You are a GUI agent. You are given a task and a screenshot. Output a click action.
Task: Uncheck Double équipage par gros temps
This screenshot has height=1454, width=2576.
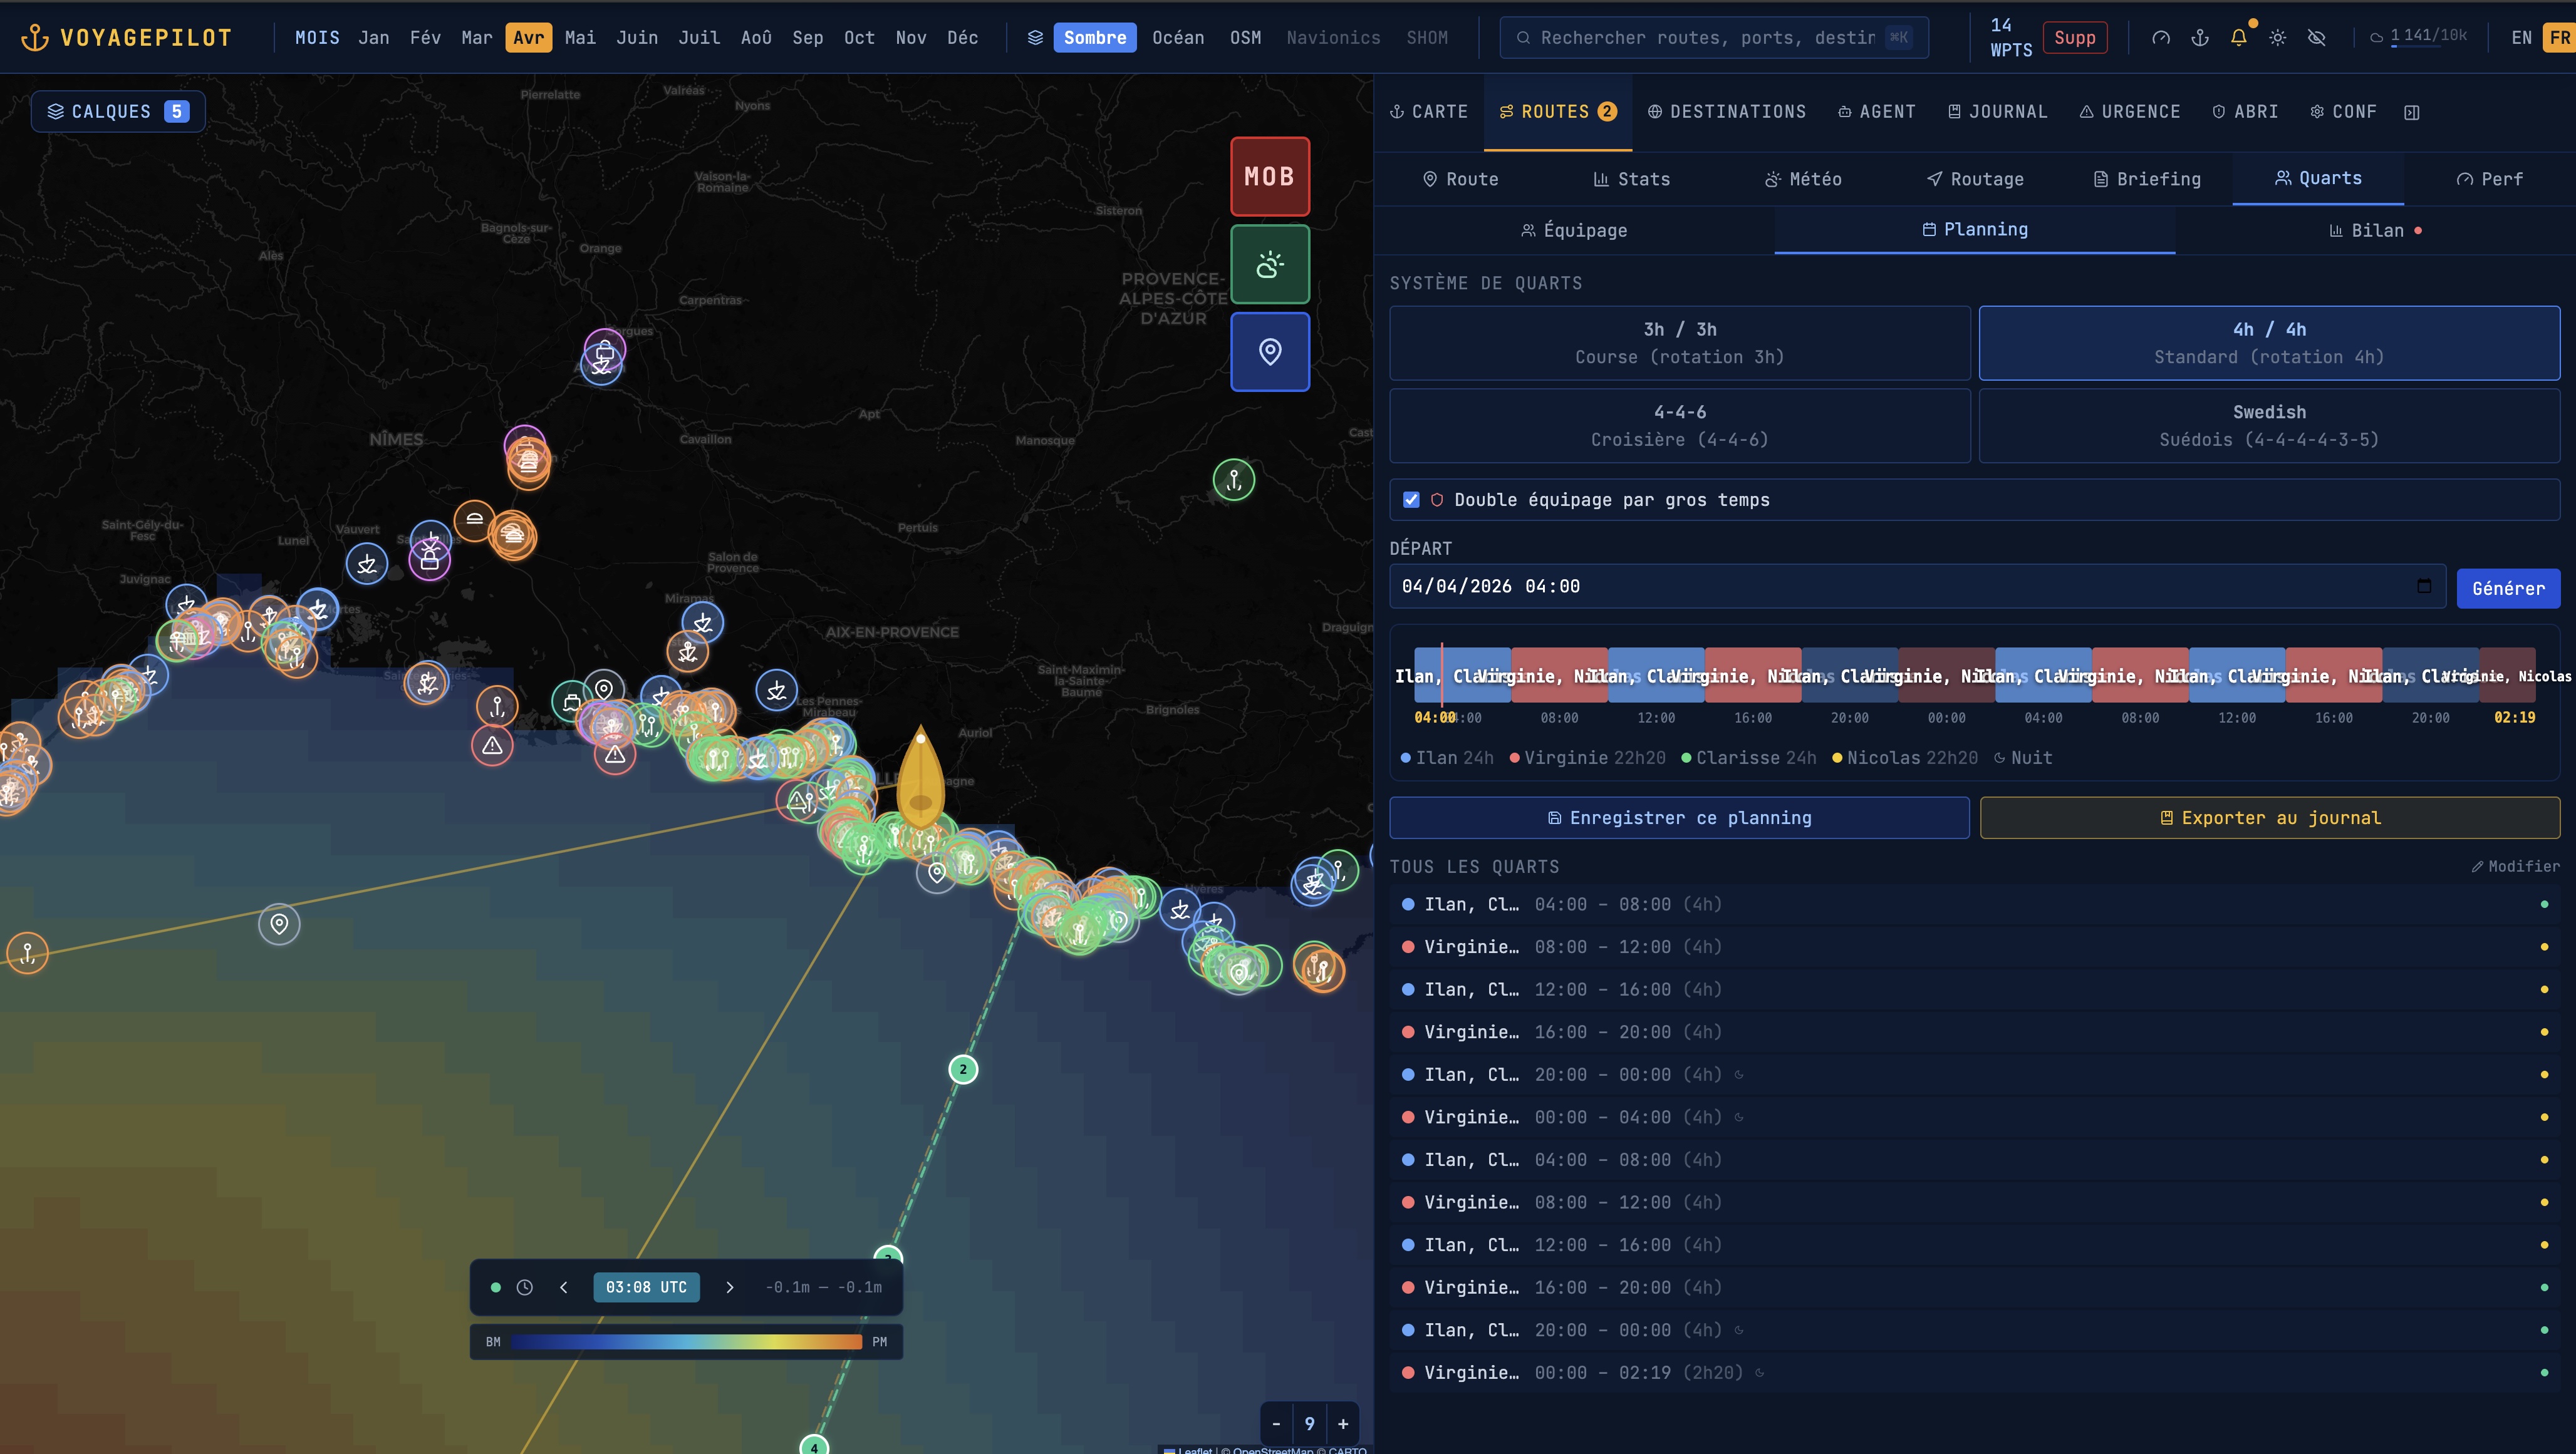click(1411, 500)
